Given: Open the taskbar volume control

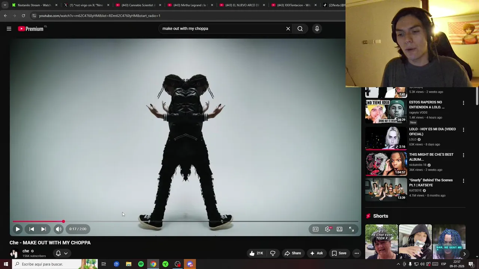Looking at the screenshot, I should pyautogui.click(x=422, y=264).
